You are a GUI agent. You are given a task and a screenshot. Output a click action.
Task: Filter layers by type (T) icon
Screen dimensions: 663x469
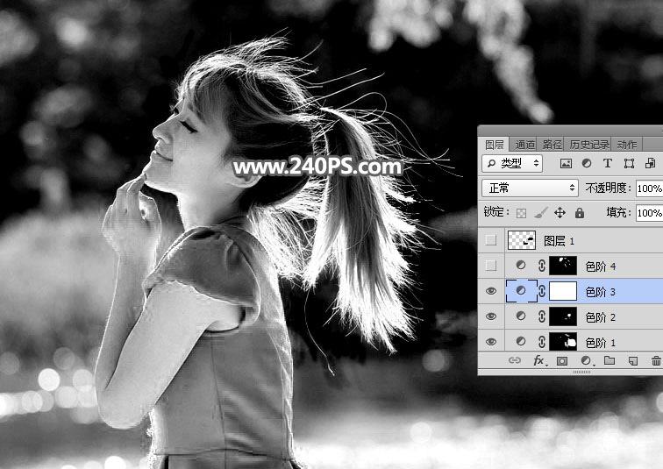[608, 163]
